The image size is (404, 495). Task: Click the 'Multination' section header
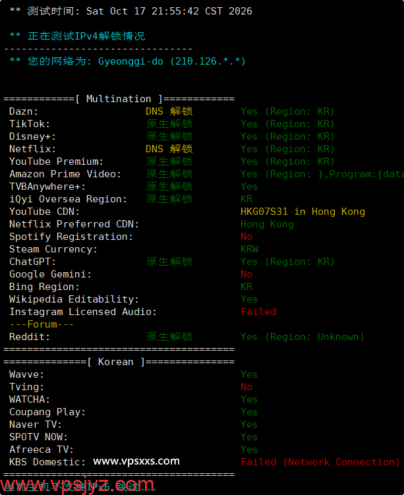tap(119, 99)
